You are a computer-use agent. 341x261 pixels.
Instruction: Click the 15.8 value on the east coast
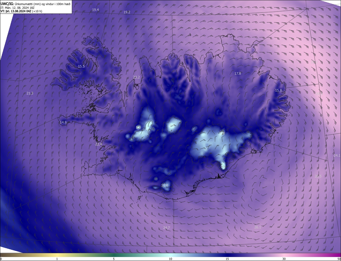click(x=278, y=90)
